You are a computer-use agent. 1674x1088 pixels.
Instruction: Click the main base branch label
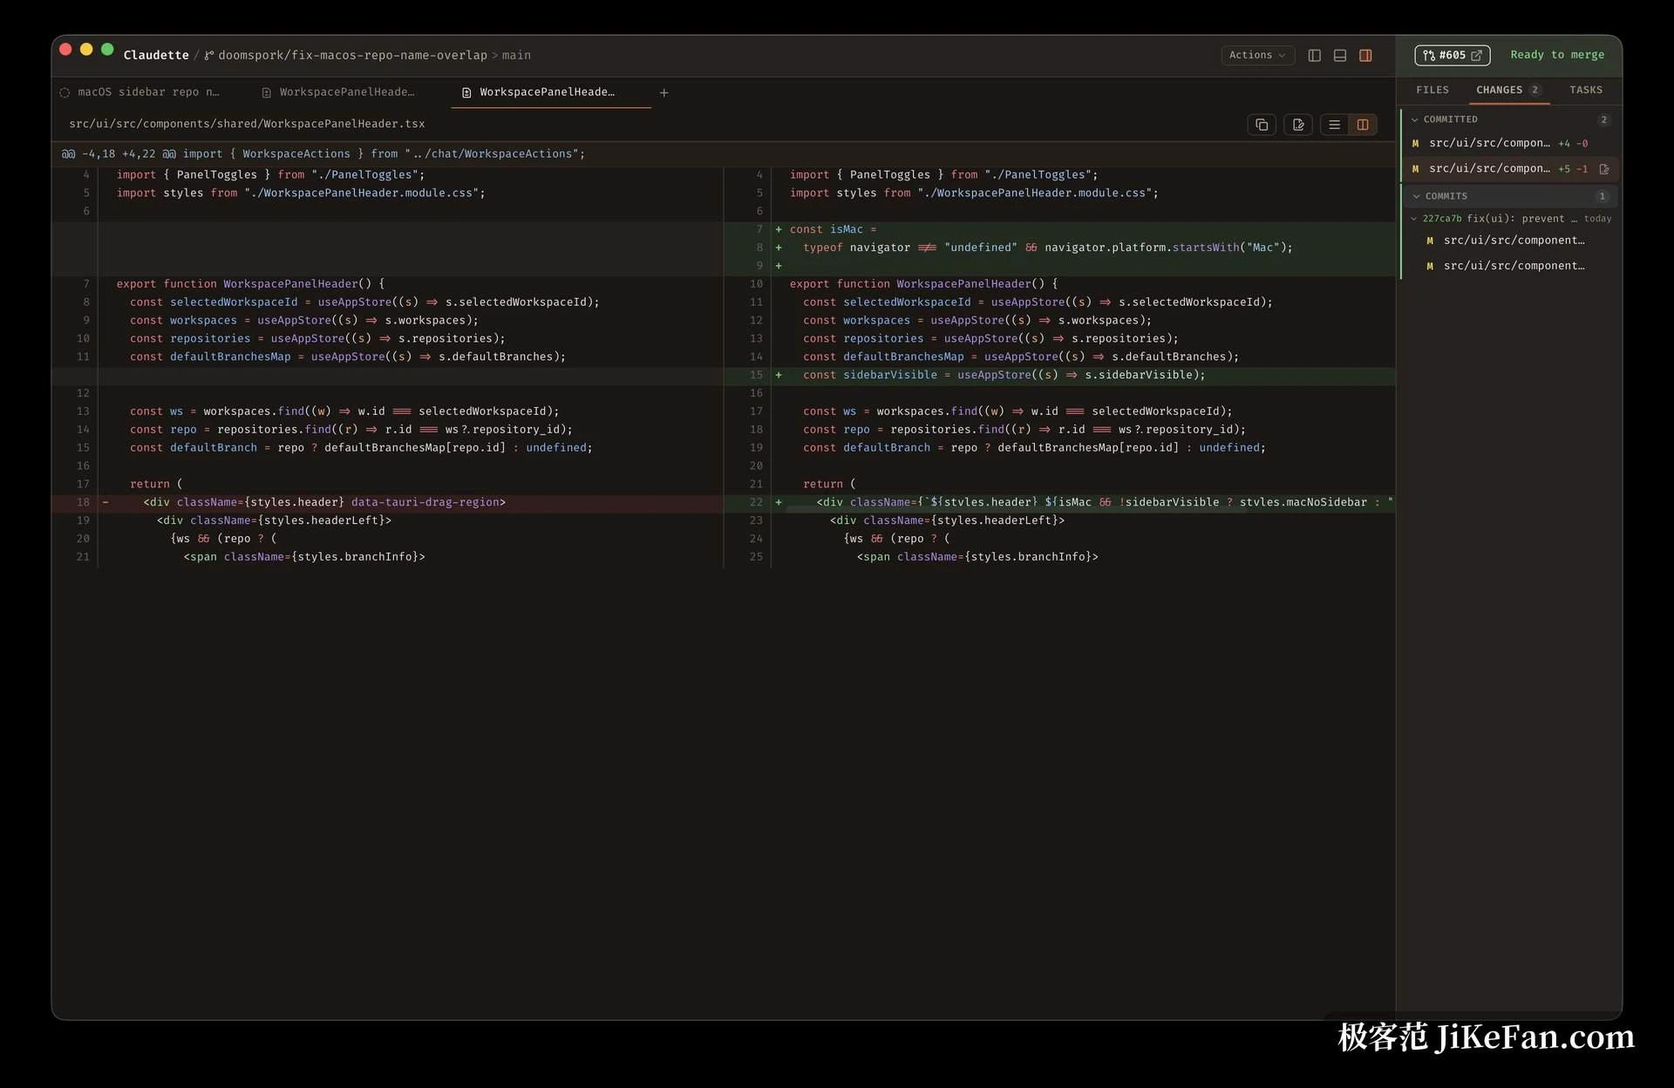516,55
